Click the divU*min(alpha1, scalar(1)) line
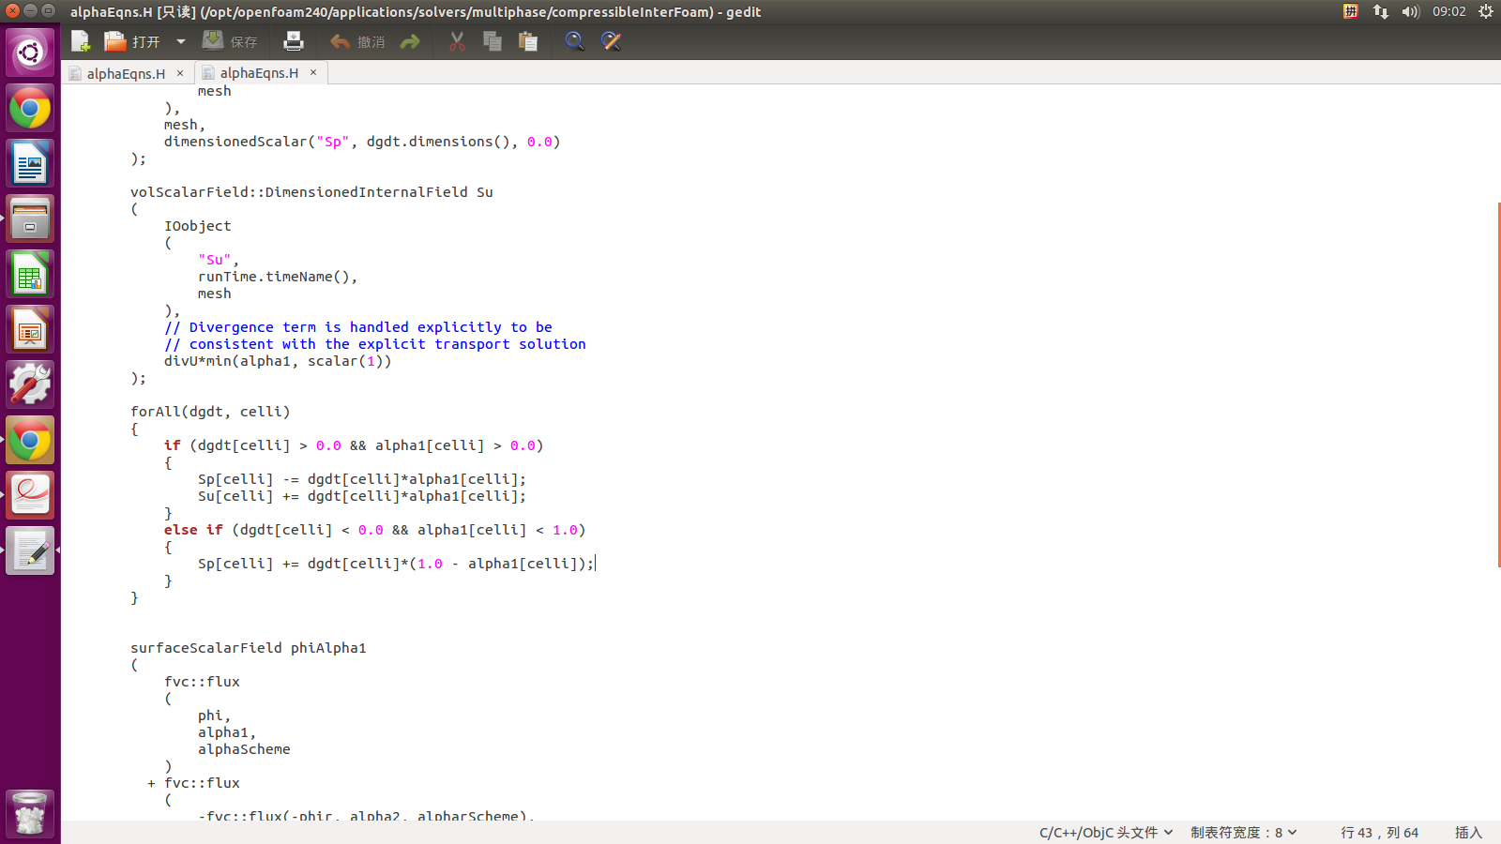The image size is (1501, 844). pos(278,361)
